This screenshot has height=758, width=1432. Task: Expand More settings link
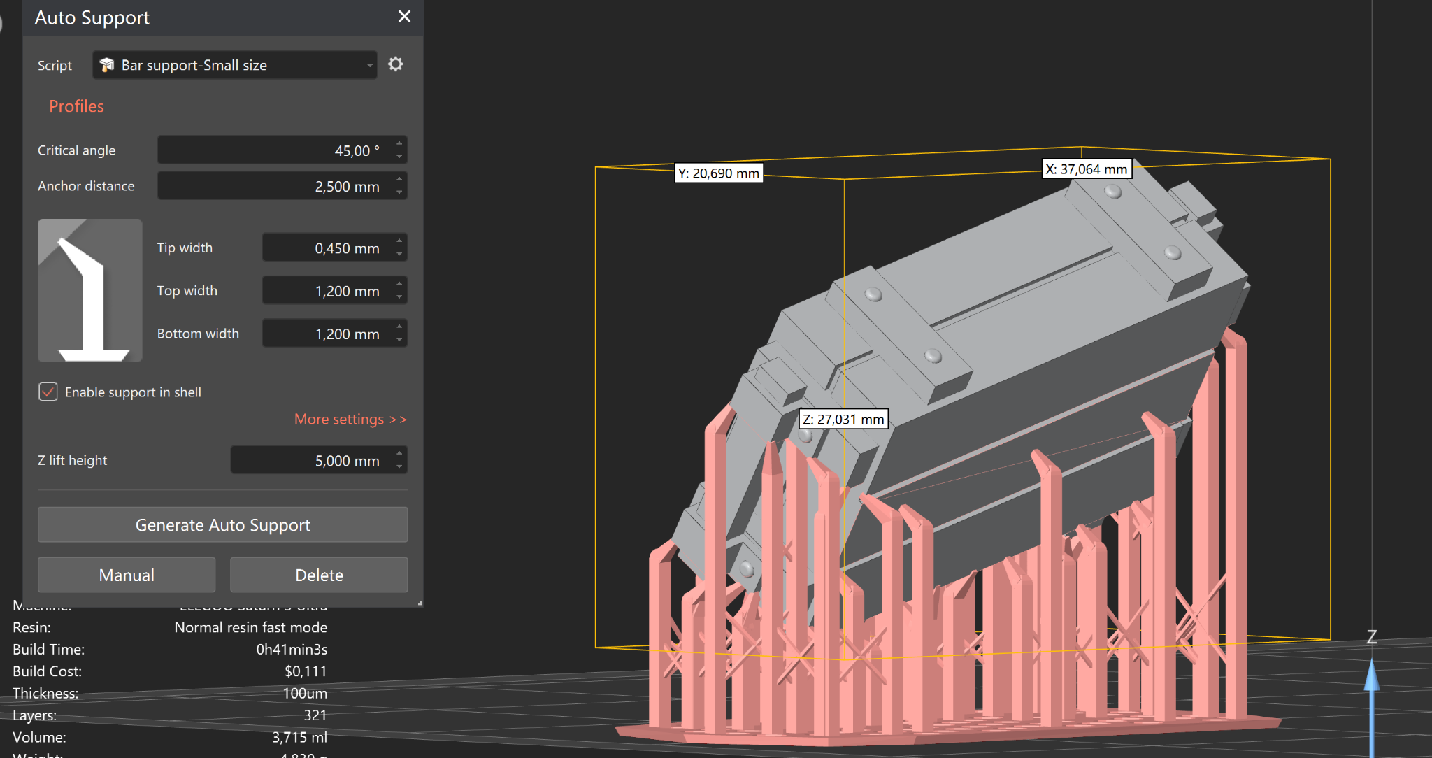(350, 419)
